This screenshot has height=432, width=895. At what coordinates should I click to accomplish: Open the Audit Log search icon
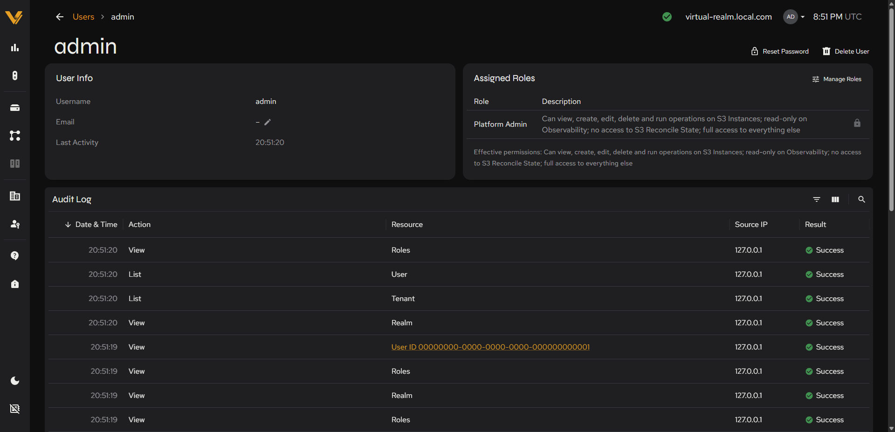click(x=861, y=199)
